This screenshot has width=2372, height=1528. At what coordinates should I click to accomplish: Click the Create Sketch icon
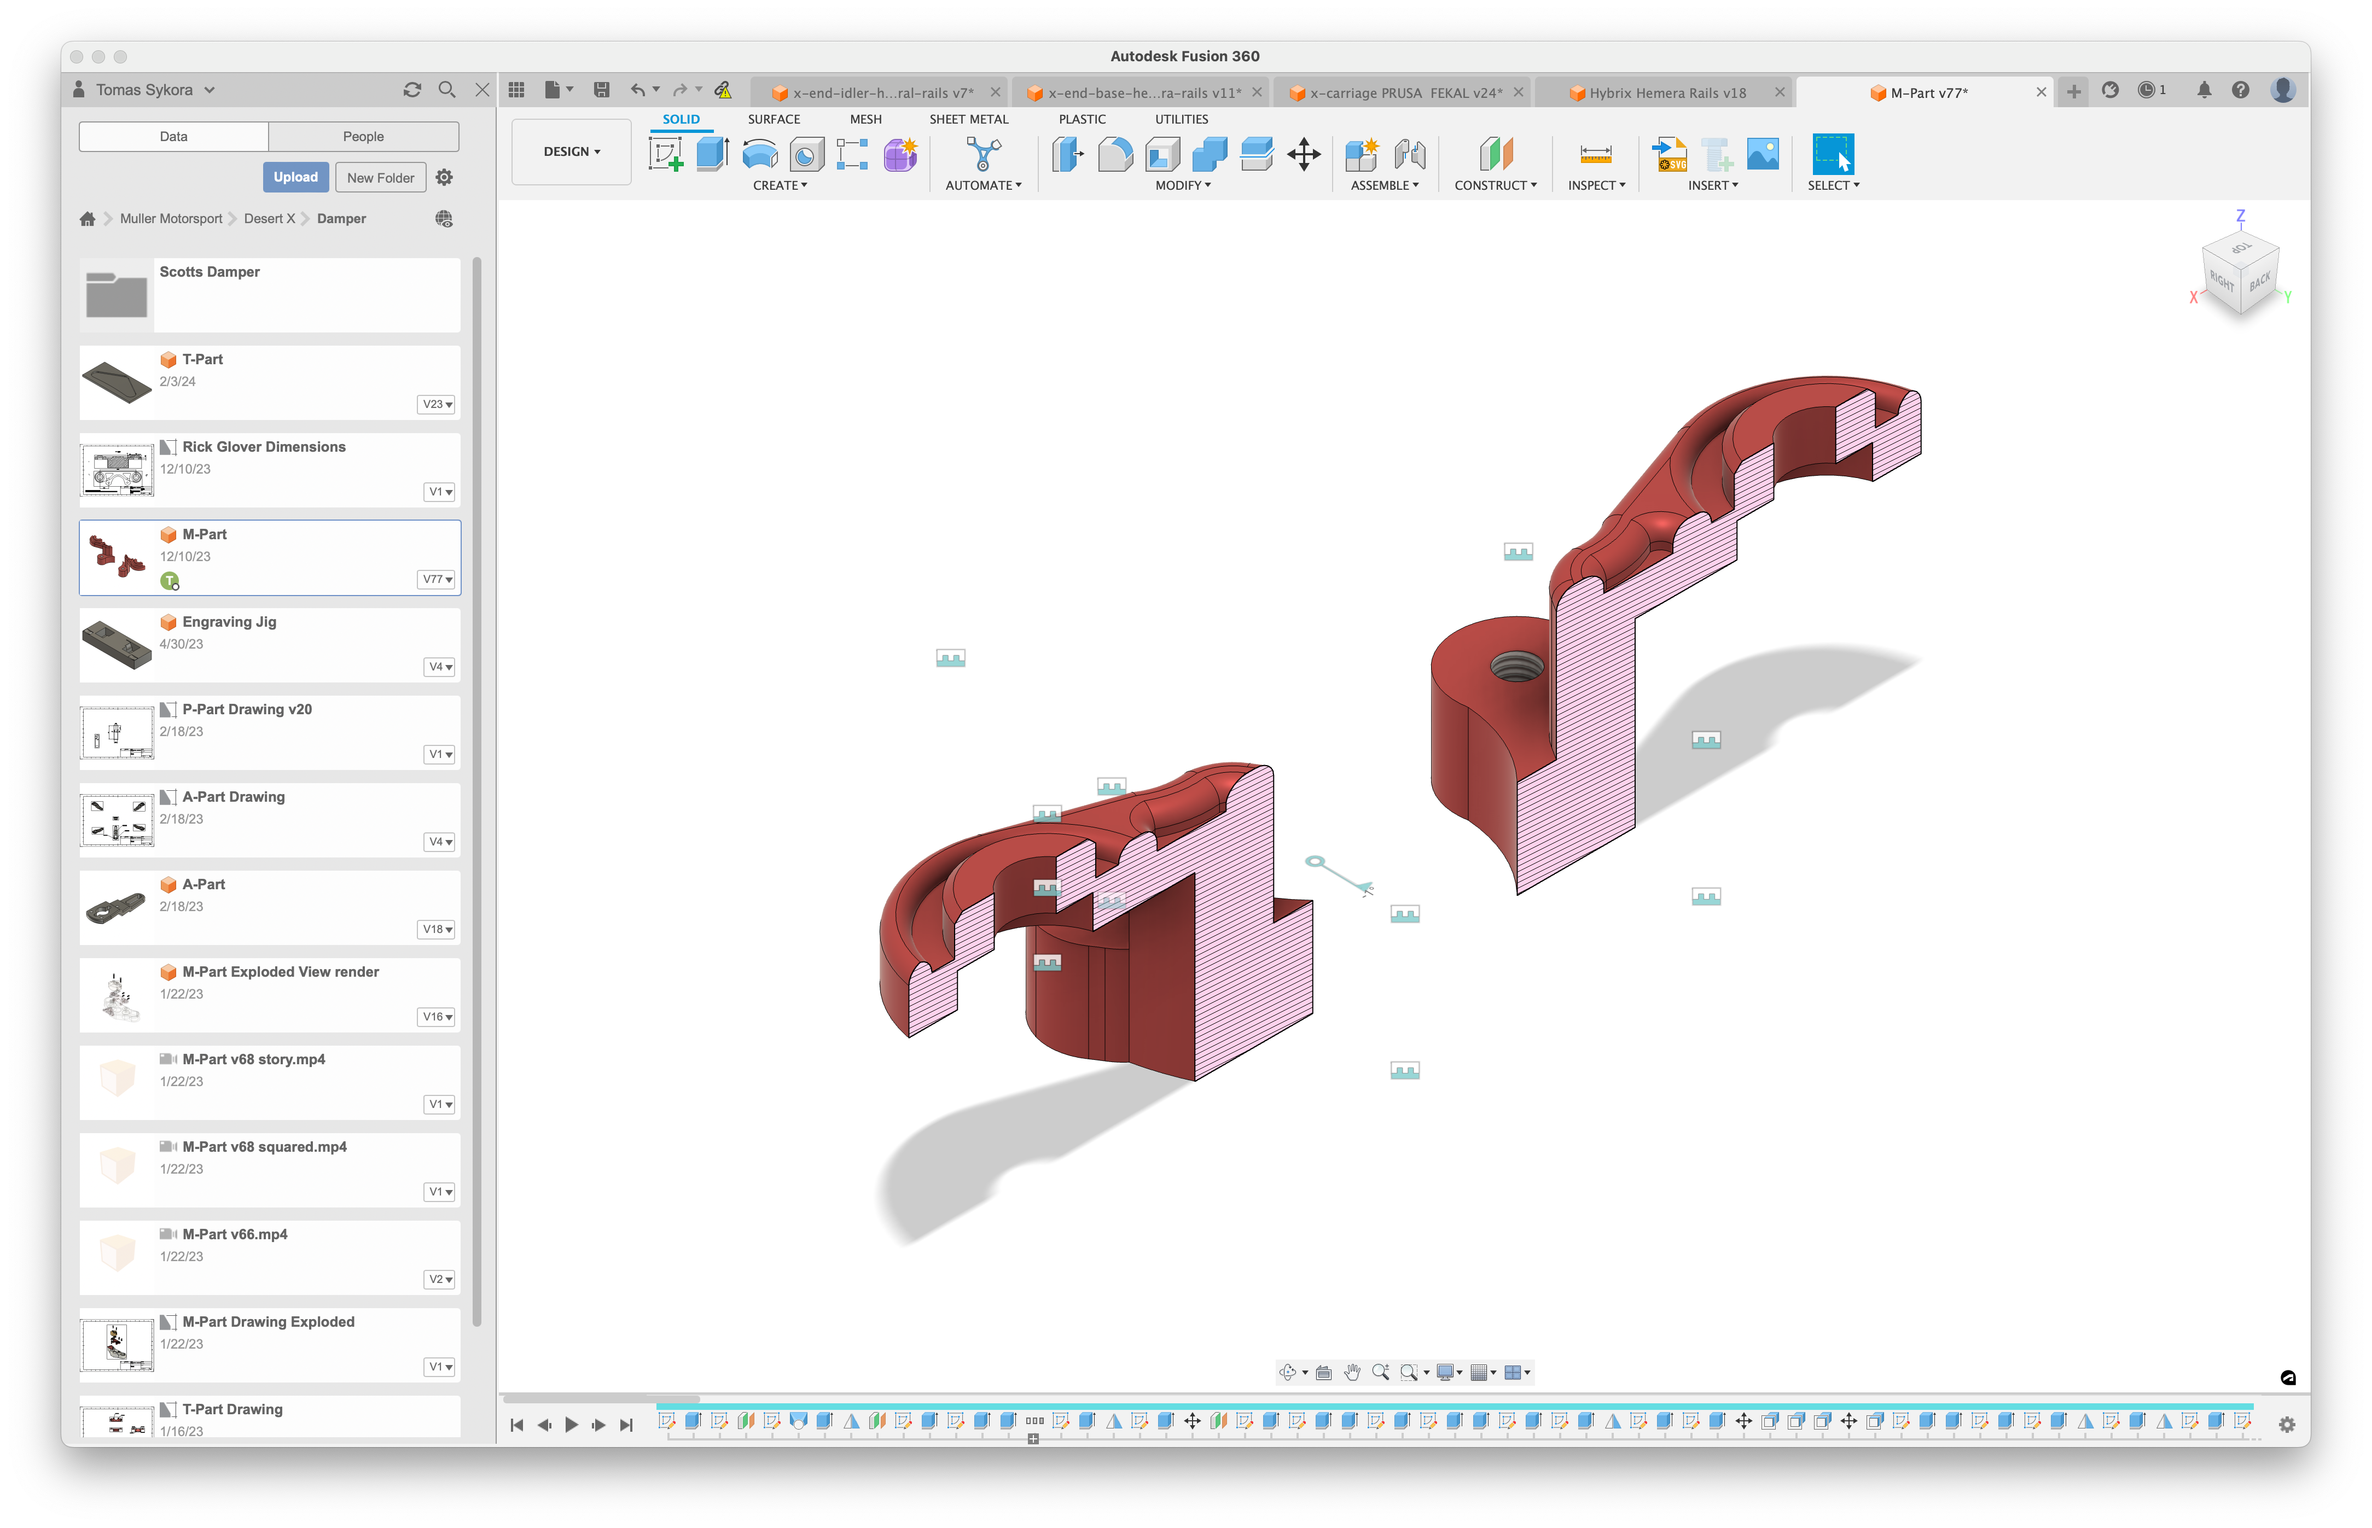coord(666,155)
